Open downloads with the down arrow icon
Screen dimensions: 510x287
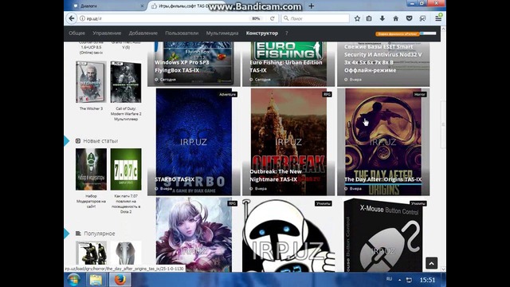point(382,18)
